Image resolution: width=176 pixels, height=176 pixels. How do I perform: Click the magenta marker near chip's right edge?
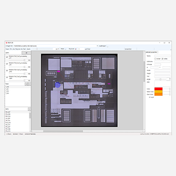click(x=109, y=84)
